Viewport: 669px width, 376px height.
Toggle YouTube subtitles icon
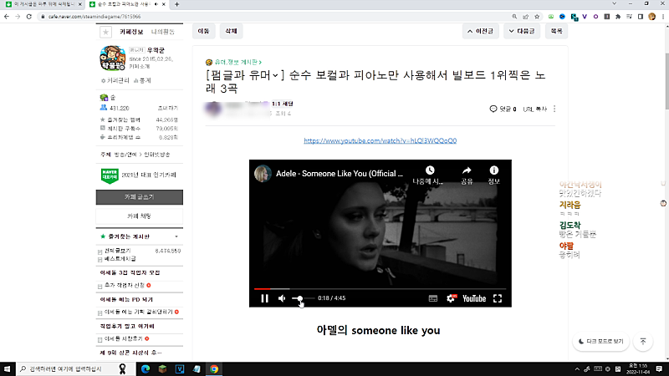[x=433, y=298]
